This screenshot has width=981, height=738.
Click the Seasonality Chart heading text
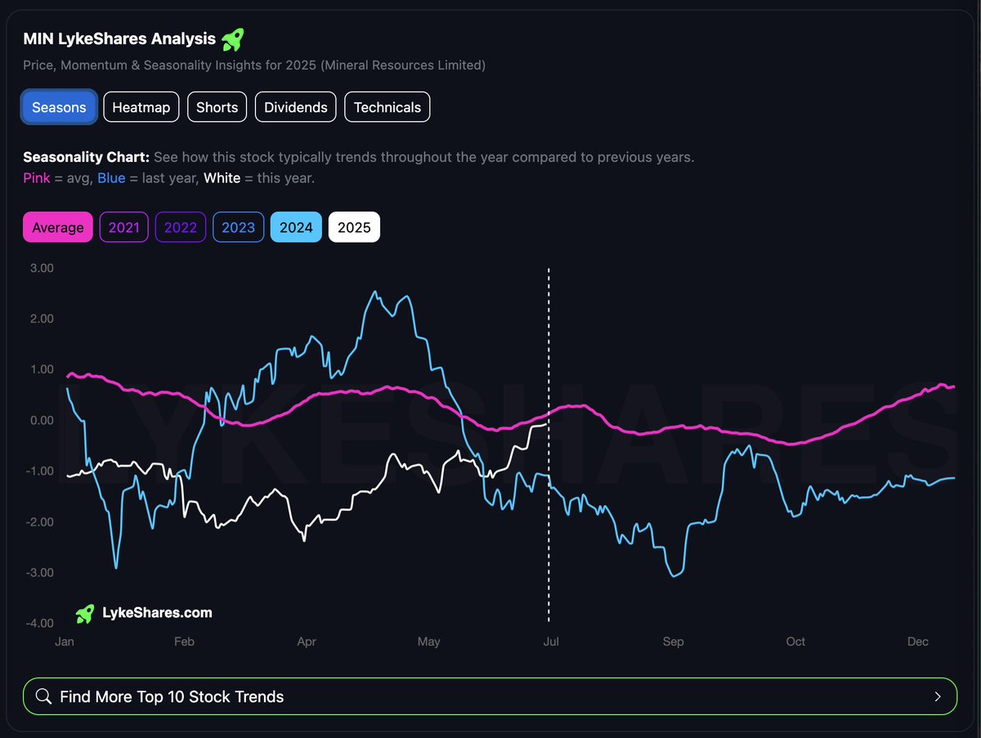[87, 157]
